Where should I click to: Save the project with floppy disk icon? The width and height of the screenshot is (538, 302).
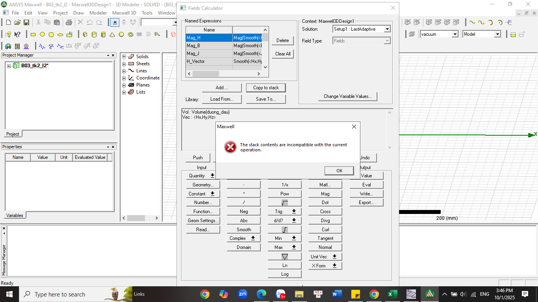point(26,22)
